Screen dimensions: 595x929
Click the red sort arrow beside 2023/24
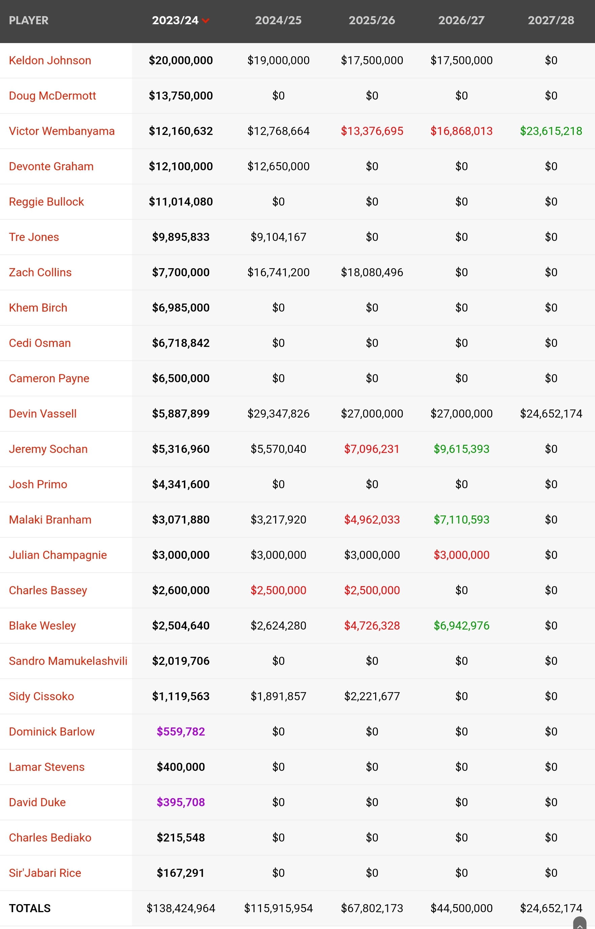205,21
